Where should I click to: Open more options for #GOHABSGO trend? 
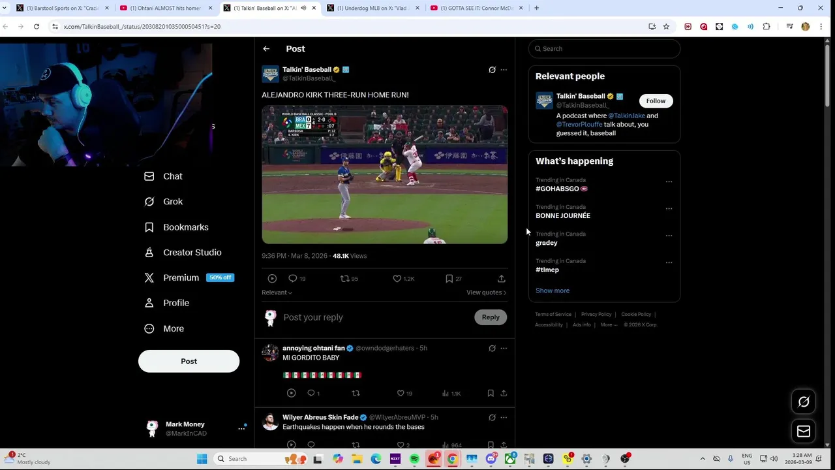click(669, 182)
